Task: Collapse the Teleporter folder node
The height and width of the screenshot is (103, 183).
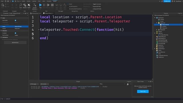Action: [157, 23]
